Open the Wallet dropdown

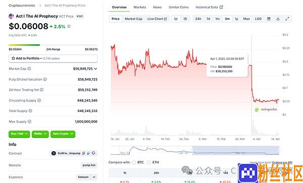click(x=40, y=134)
